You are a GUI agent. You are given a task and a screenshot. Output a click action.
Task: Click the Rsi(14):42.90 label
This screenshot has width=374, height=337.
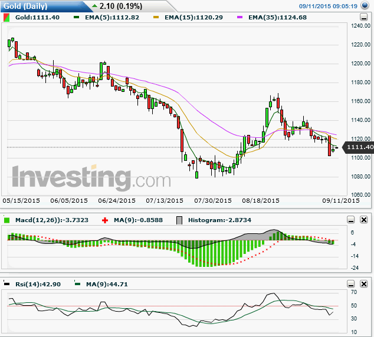point(38,284)
